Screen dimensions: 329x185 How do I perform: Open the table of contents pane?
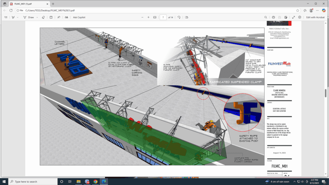[6, 17]
